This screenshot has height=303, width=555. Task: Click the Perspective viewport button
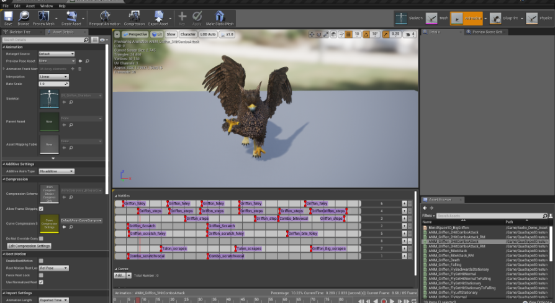[x=135, y=34]
